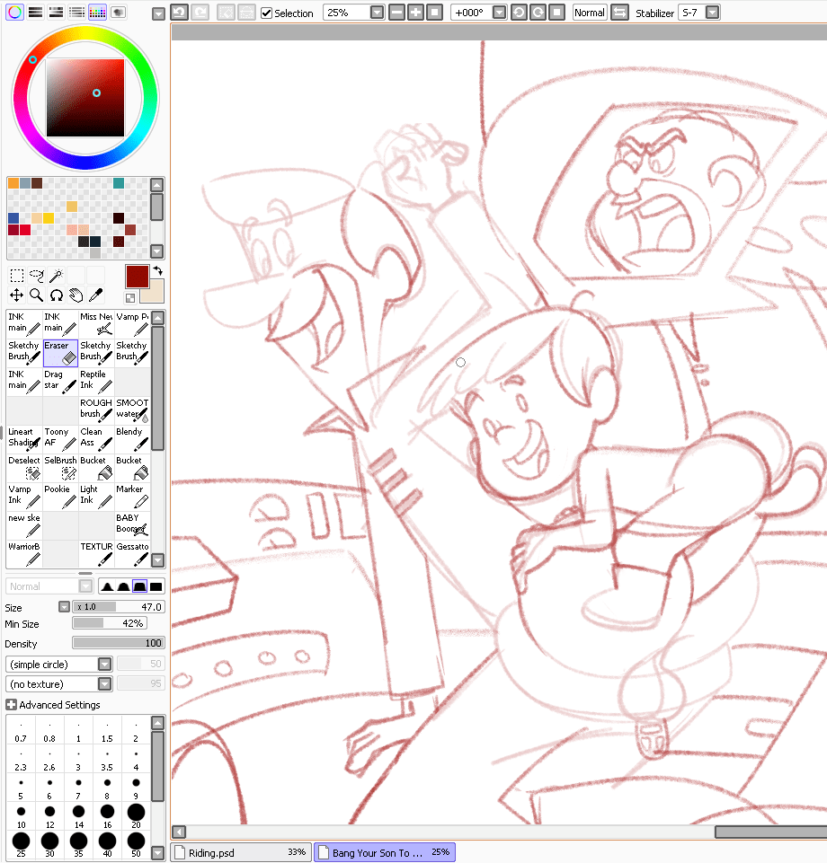Toggle the swatches panel button
Screen dimensions: 827x863
pyautogui.click(x=97, y=13)
